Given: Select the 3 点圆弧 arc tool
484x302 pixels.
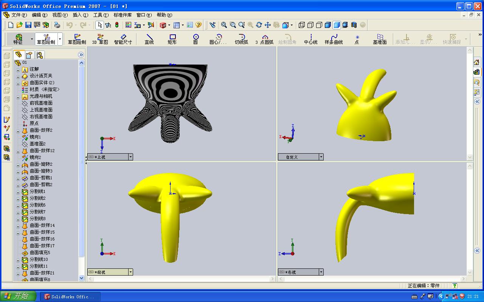Looking at the screenshot, I should coord(264,39).
